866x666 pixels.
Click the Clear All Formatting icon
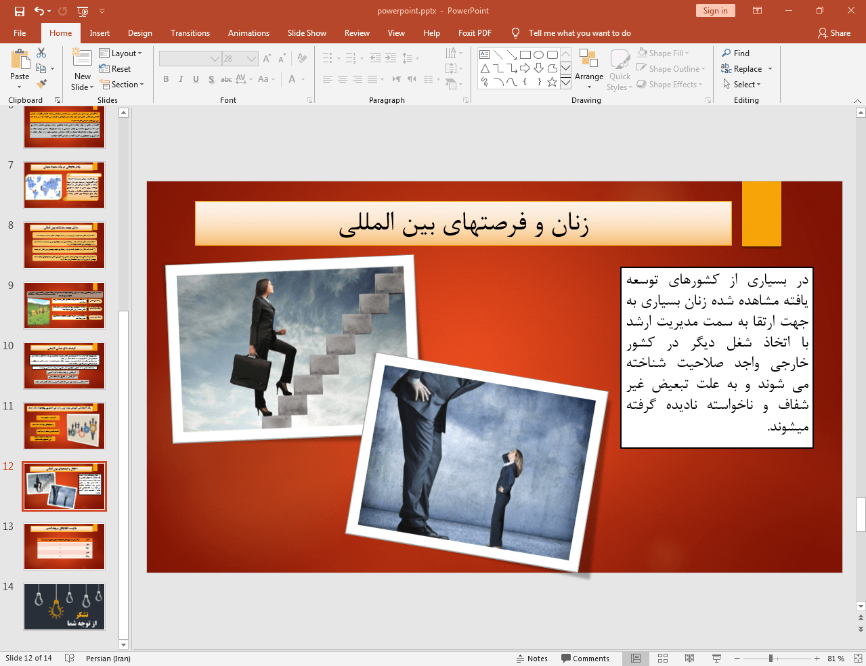pyautogui.click(x=302, y=59)
